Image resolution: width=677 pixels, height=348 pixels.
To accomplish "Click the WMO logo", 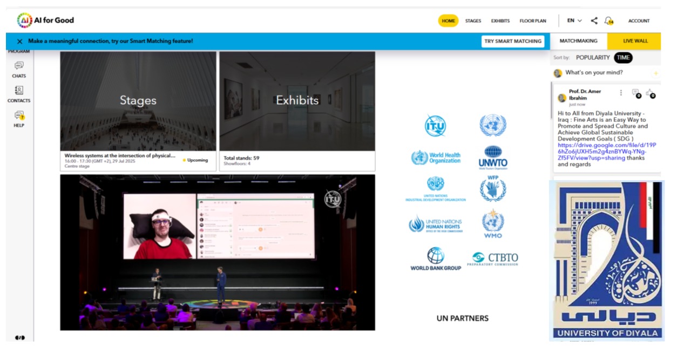I will pos(493,223).
